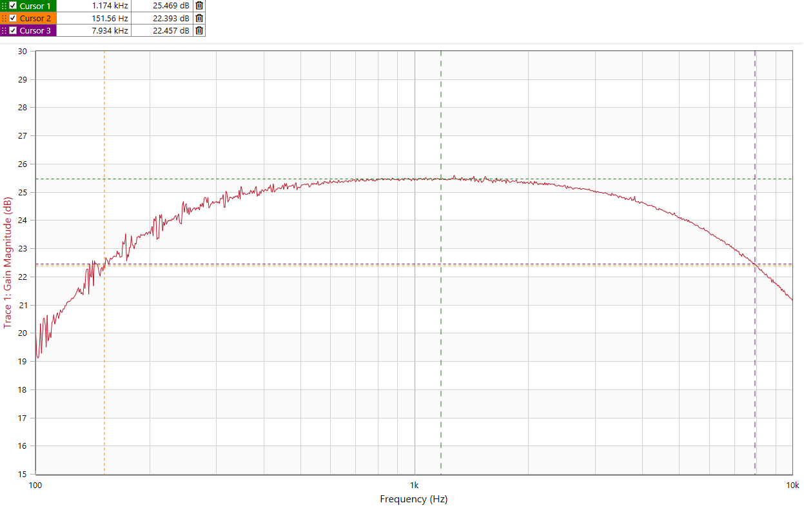Delete Cursor 3 with its trash icon
Viewport: 804px width, 510px height.
click(199, 30)
